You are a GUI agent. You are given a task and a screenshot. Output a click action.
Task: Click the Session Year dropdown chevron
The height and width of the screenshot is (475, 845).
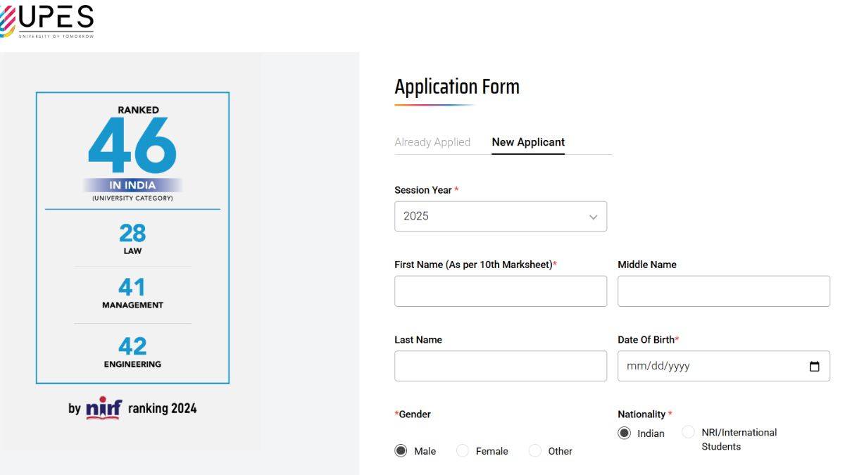tap(594, 216)
